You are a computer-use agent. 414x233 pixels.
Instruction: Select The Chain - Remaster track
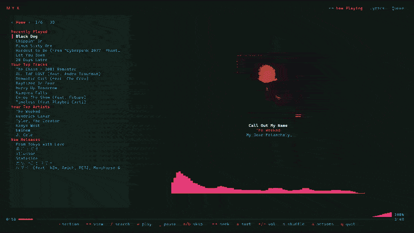point(46,69)
